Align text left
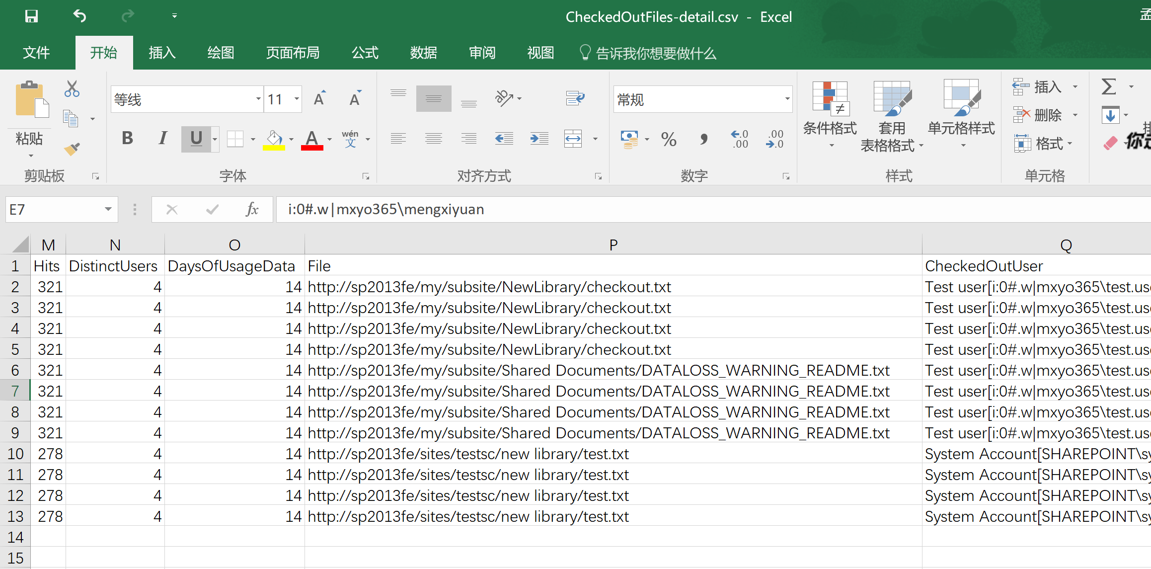The width and height of the screenshot is (1151, 569). (398, 139)
